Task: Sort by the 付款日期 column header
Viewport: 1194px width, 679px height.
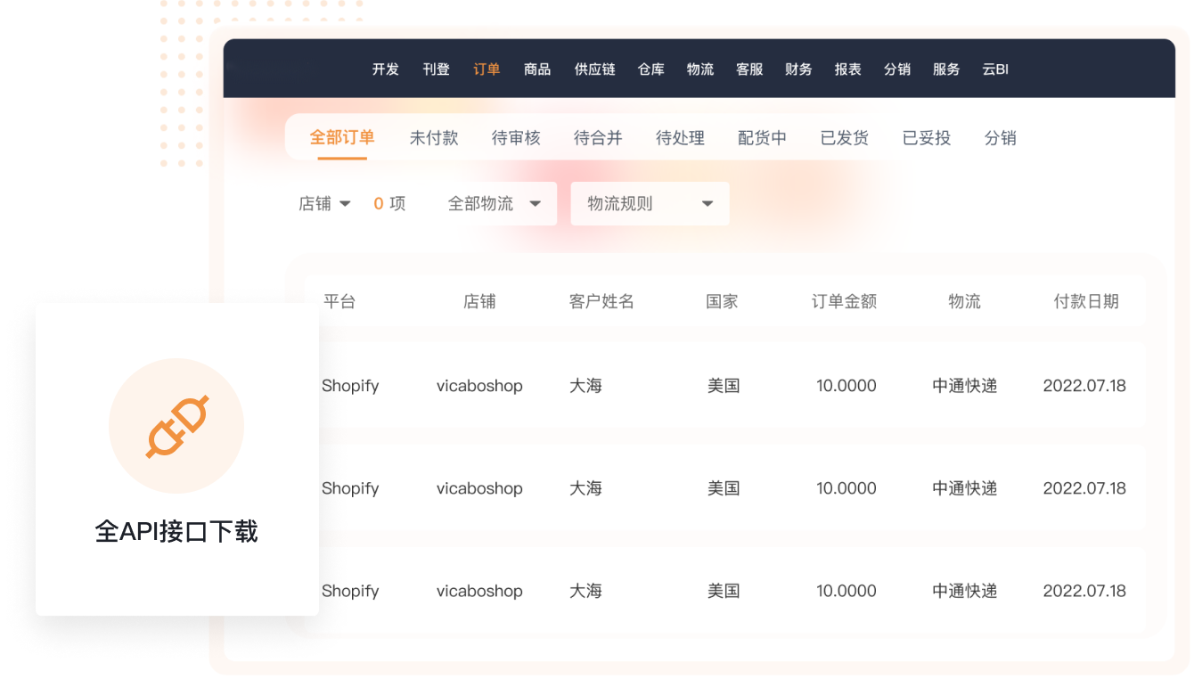Action: click(x=1085, y=302)
